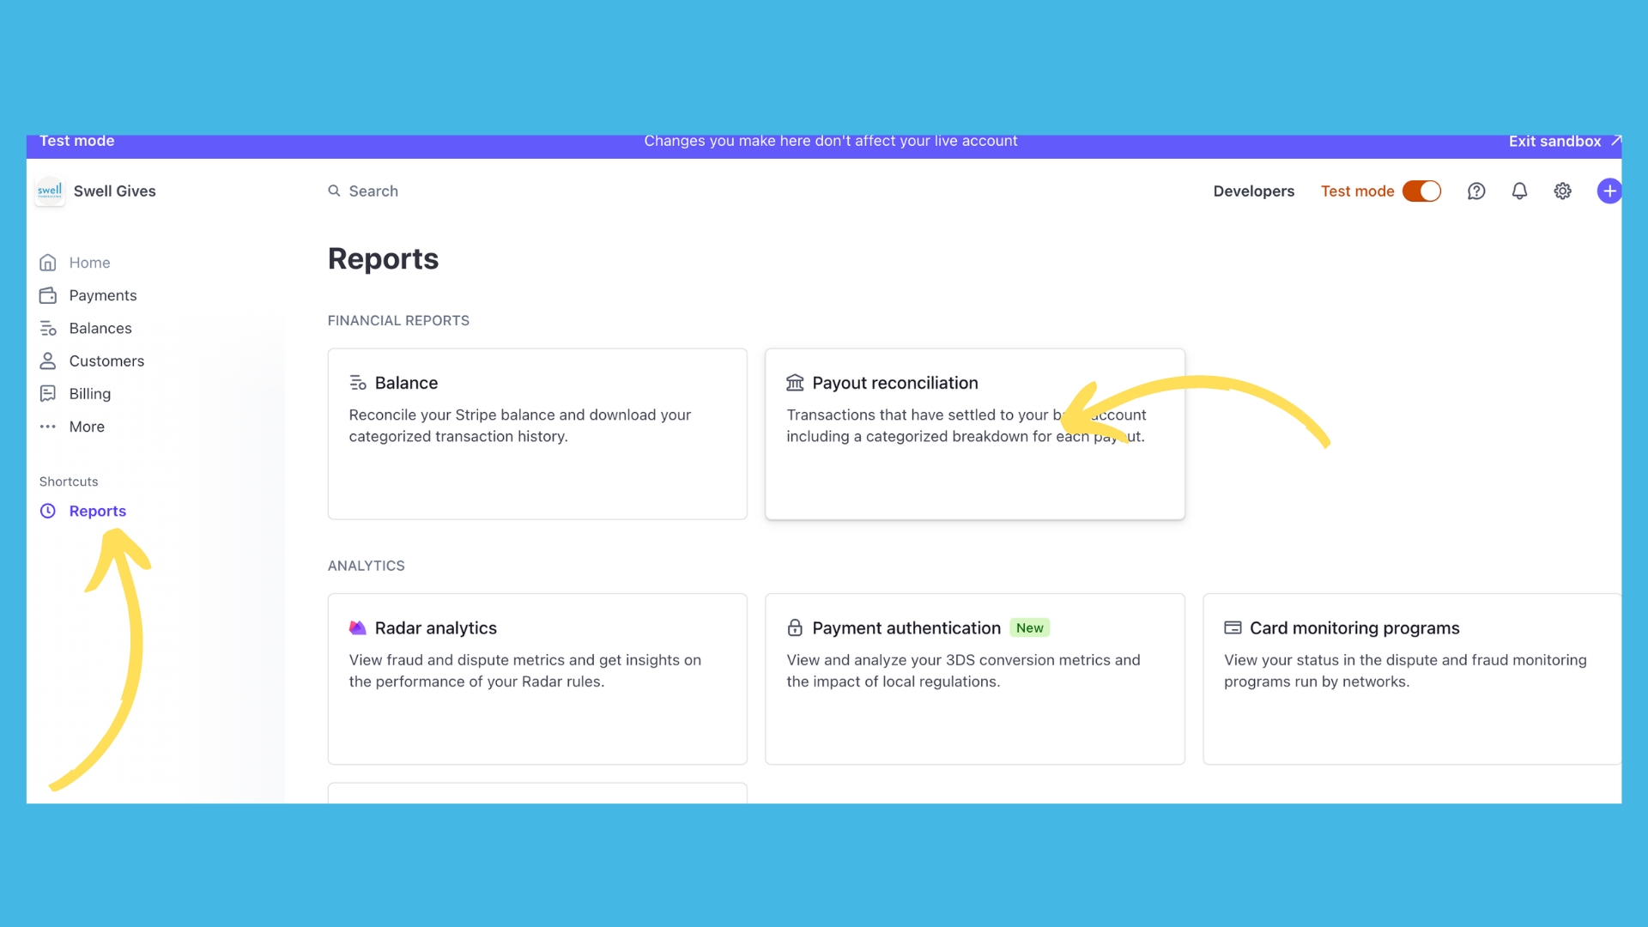This screenshot has width=1648, height=927.
Task: Click the notifications bell icon
Action: 1519,191
